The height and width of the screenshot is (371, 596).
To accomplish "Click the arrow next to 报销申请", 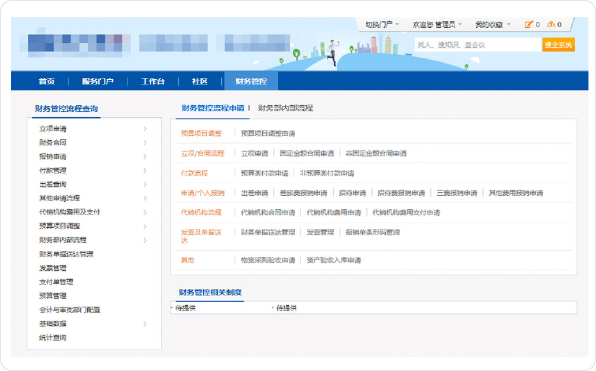I will click(x=145, y=157).
